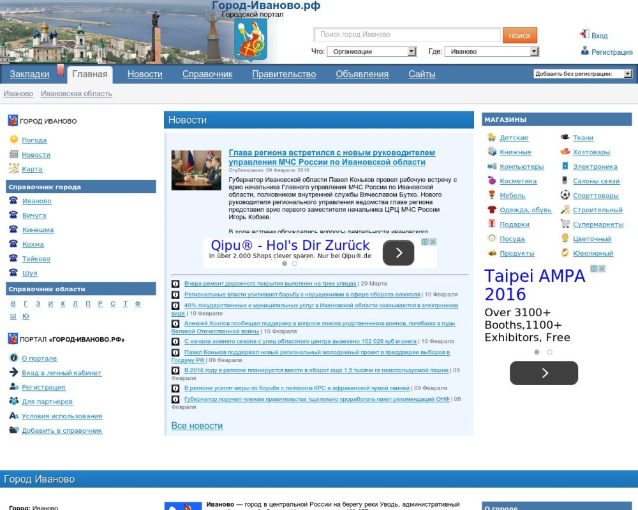Select second carousel dot in Qipu ad
This screenshot has width=638, height=510.
pyautogui.click(x=295, y=263)
